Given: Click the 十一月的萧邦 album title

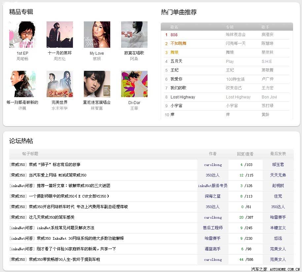Looking at the screenshot, I should 60,53.
